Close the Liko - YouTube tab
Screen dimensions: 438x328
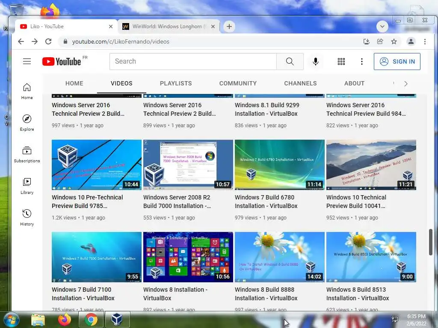tap(111, 26)
